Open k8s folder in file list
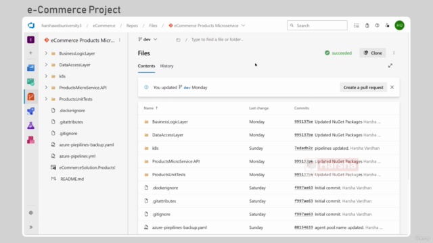 tap(156, 148)
